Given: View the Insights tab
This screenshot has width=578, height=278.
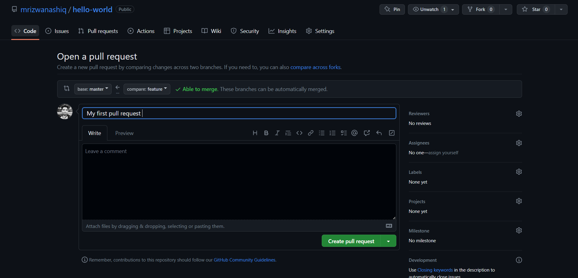Looking at the screenshot, I should (282, 31).
